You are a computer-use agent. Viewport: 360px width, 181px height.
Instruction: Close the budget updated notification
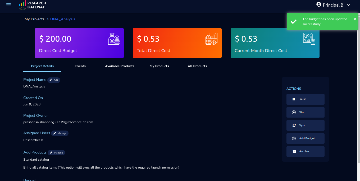(x=355, y=19)
